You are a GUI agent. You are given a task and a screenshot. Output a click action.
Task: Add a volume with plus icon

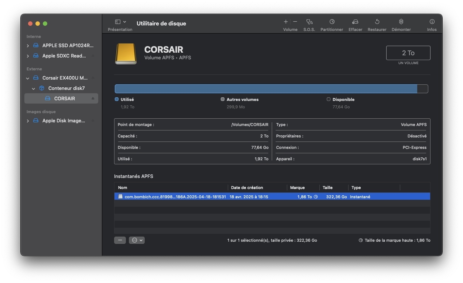click(x=286, y=22)
